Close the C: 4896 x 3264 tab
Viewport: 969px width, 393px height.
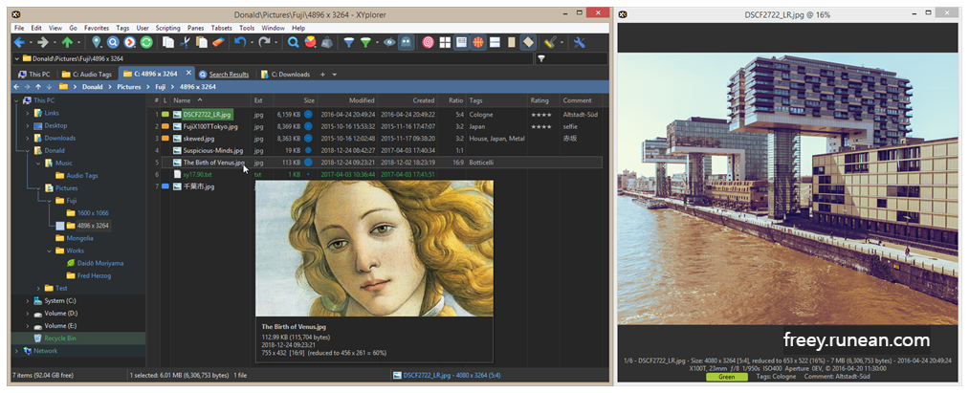(x=188, y=73)
